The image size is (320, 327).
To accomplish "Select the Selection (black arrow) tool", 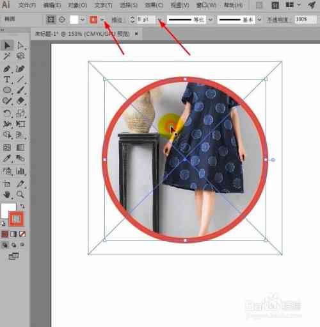I will (7, 46).
